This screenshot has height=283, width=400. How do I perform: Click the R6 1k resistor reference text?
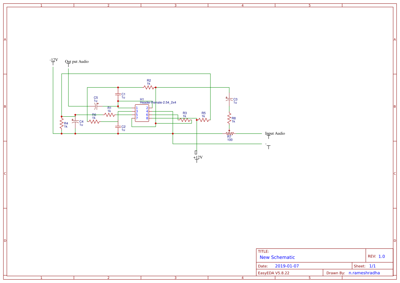pos(94,115)
